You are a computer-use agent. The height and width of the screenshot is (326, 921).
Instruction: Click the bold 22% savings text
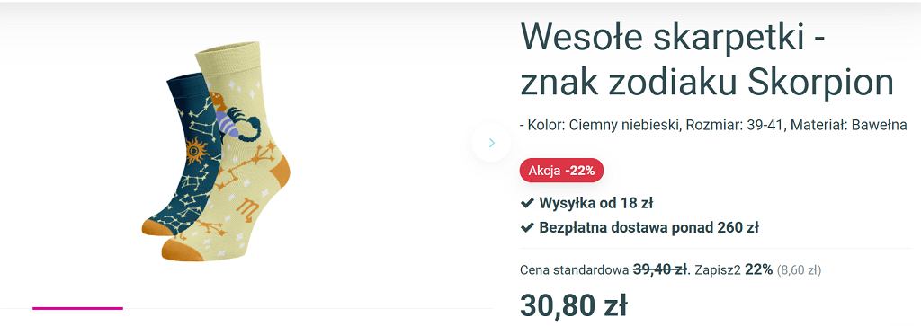pyautogui.click(x=759, y=269)
